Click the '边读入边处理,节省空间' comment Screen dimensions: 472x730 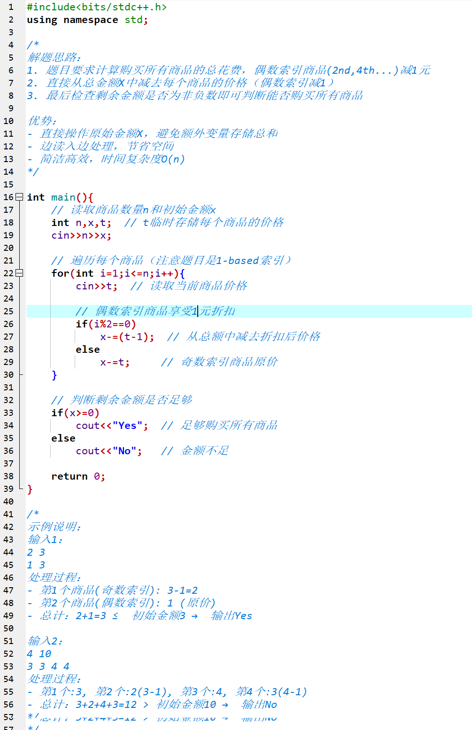pyautogui.click(x=107, y=146)
